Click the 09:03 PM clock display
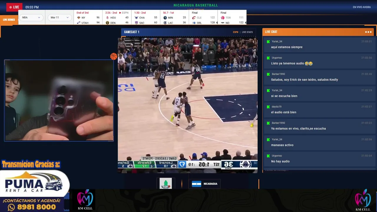 (32, 7)
